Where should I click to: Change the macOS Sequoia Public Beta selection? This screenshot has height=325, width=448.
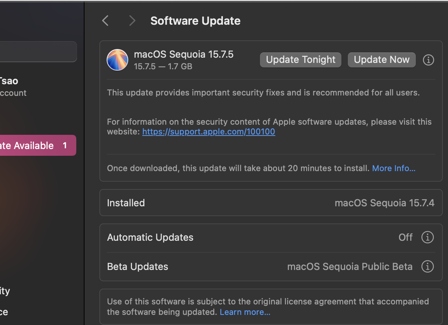[x=350, y=267]
